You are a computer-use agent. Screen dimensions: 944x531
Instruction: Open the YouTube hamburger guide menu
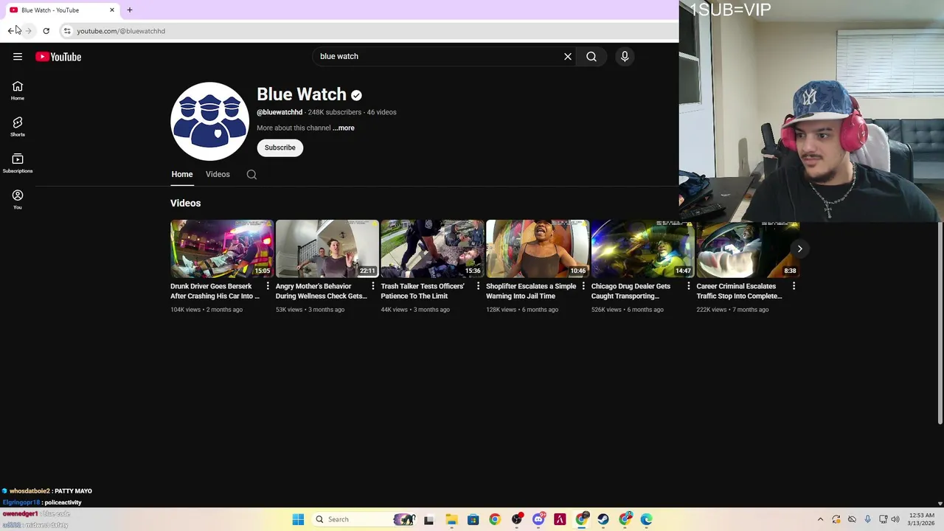[x=18, y=57]
